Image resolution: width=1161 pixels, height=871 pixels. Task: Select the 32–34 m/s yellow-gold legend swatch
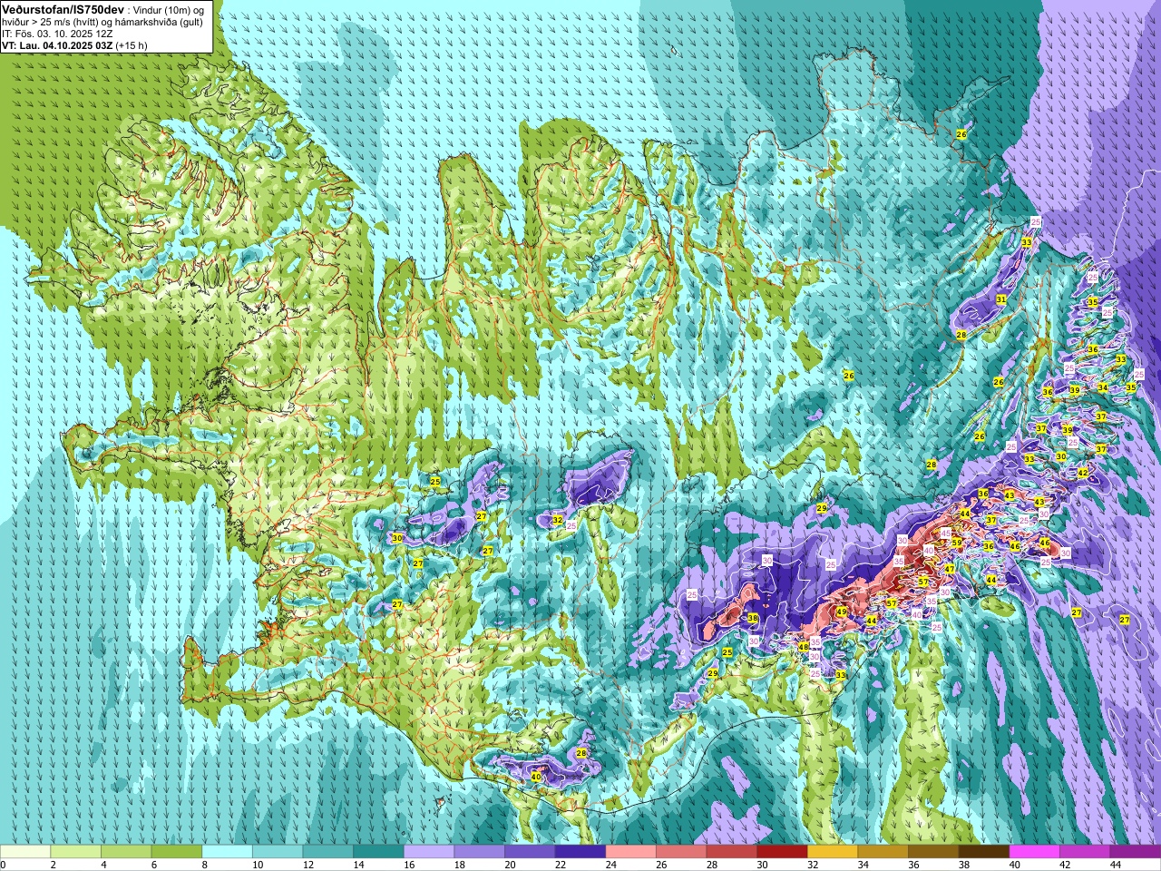coord(832,852)
